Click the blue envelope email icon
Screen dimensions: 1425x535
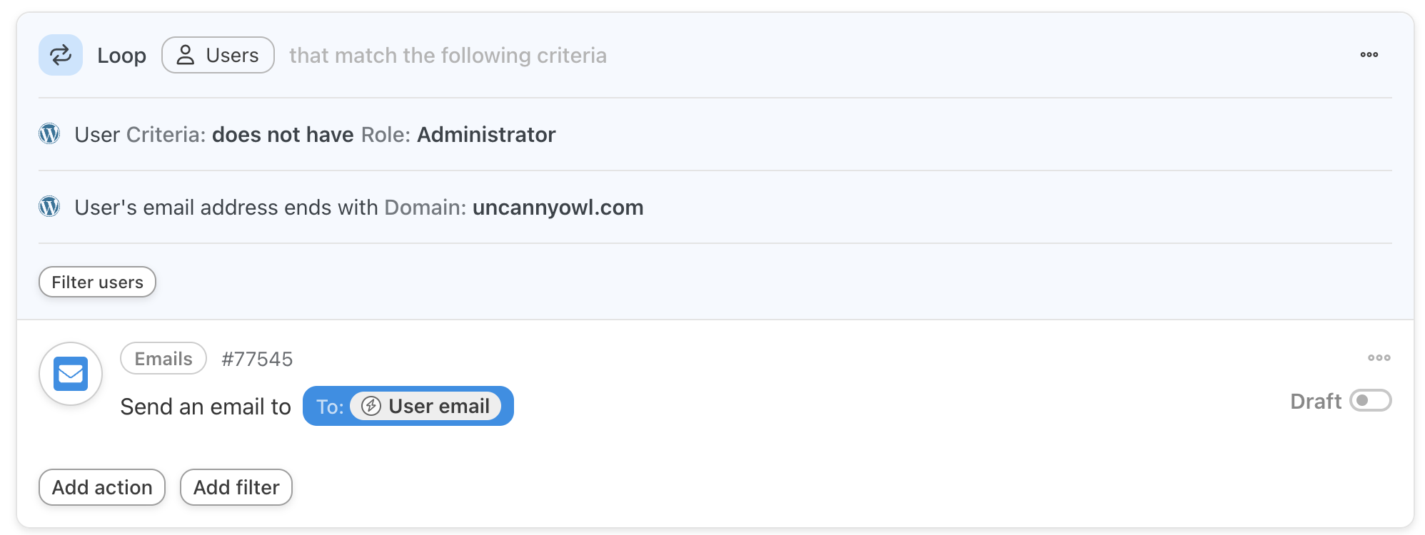(x=71, y=374)
